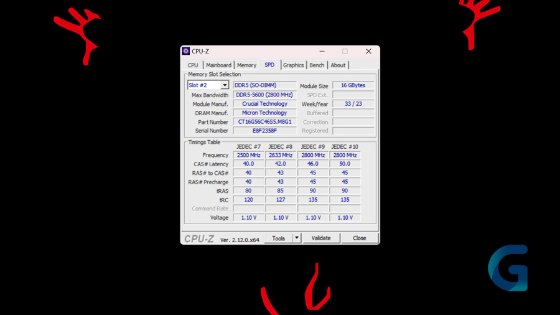Click the Micron Technology DRAM manufacturer field
Image resolution: width=560 pixels, height=315 pixels.
pos(264,113)
